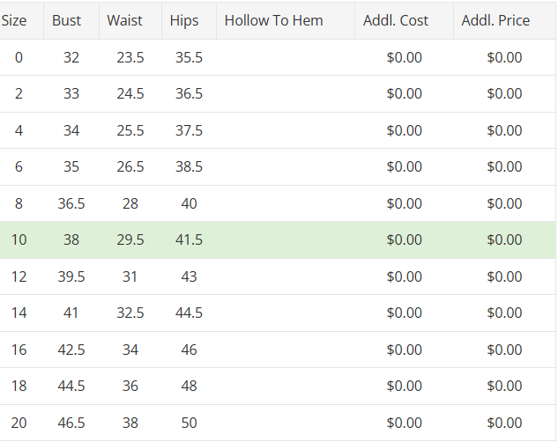The height and width of the screenshot is (442, 558).
Task: Click the Hollow To Hem column header
Action: 273,20
